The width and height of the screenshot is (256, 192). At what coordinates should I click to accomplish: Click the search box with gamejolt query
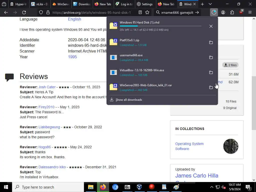click(x=177, y=12)
